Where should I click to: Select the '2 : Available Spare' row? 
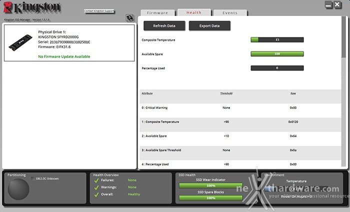pos(240,139)
